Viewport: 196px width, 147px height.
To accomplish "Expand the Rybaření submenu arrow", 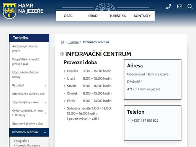I will coord(45,86).
